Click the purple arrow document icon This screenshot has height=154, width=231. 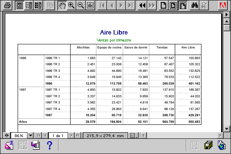click(36, 145)
